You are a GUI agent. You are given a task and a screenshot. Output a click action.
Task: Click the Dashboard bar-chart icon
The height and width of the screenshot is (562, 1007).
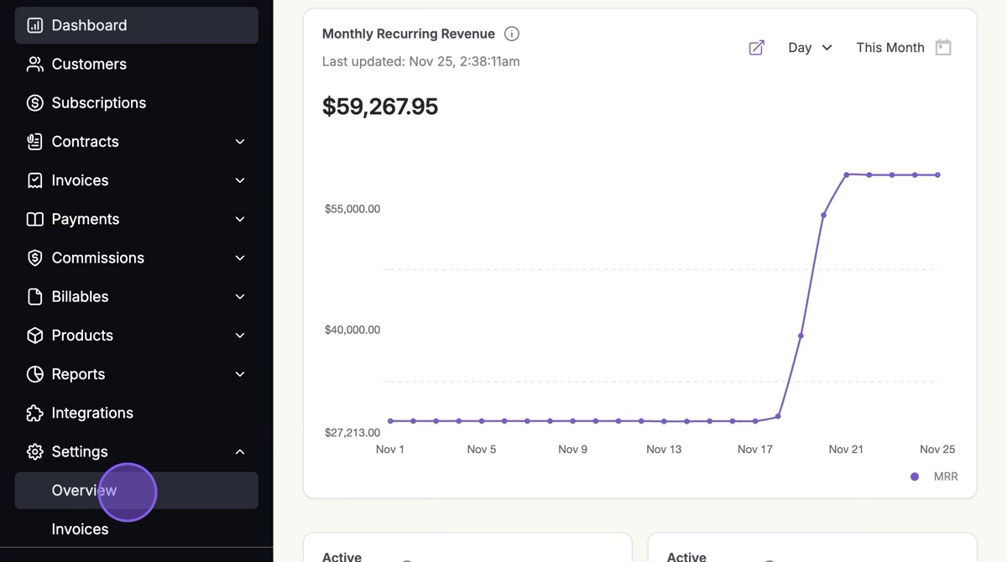pyautogui.click(x=34, y=25)
